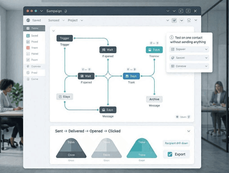Open Recipient drill down
Screen dimensions: 229x173
[176, 143]
